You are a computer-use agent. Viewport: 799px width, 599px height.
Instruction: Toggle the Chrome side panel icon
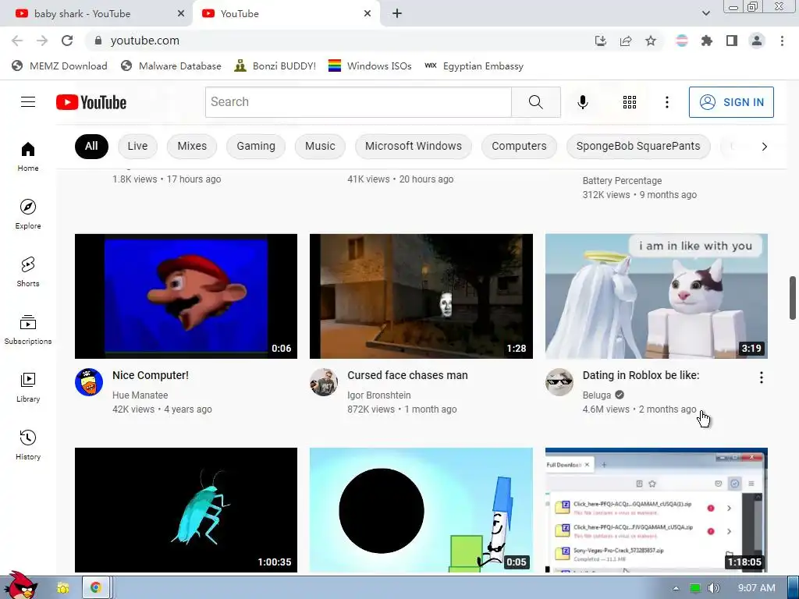coord(732,41)
